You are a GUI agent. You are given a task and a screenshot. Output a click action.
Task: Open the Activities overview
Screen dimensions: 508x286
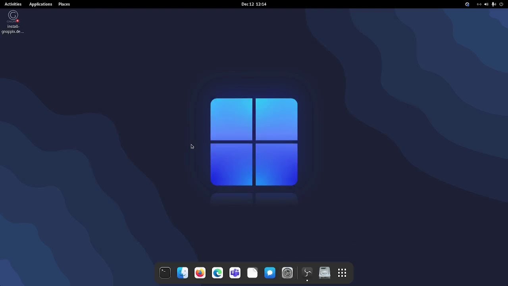(x=13, y=4)
